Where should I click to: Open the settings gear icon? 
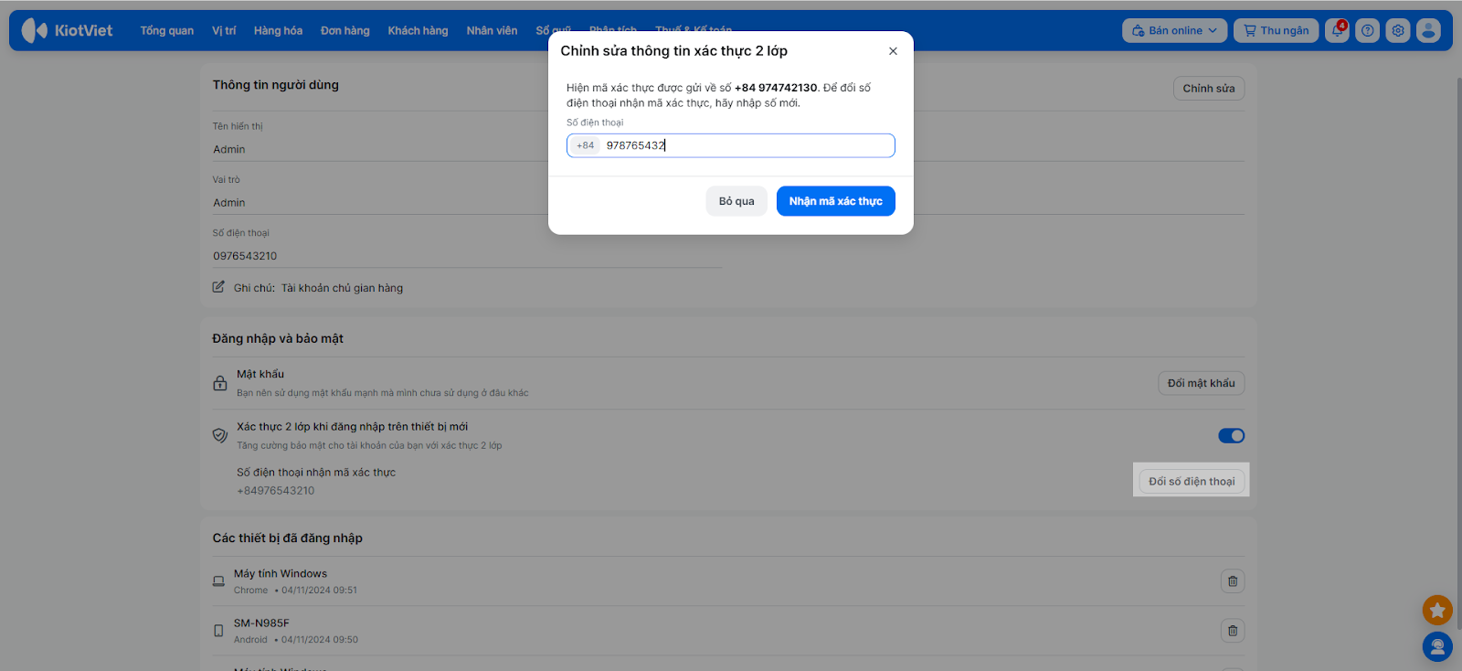click(1398, 30)
